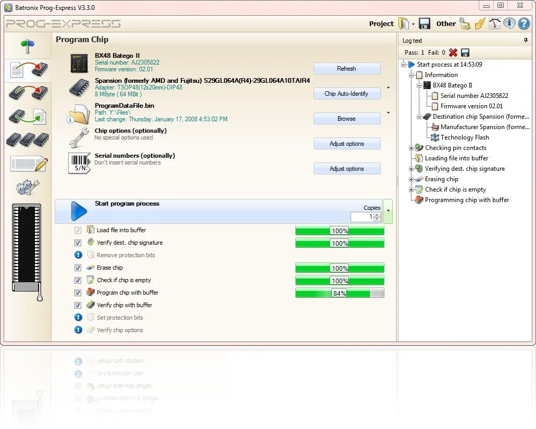Open the Project folder icon in the toolbar
This screenshot has height=429, width=536.
coord(404,23)
